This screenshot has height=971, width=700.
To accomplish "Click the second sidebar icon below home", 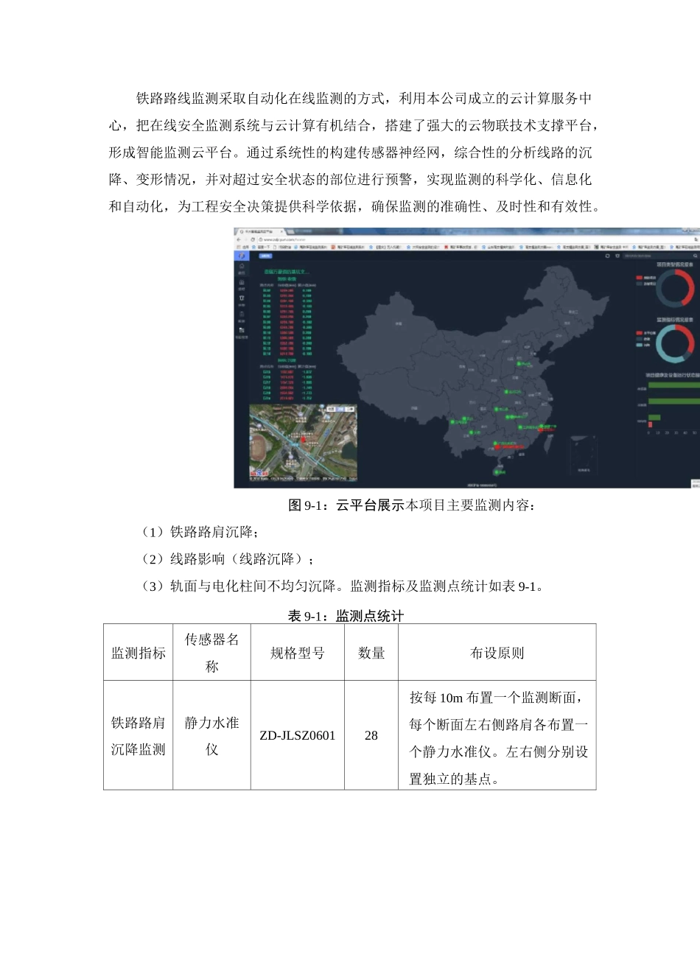I will click(242, 282).
